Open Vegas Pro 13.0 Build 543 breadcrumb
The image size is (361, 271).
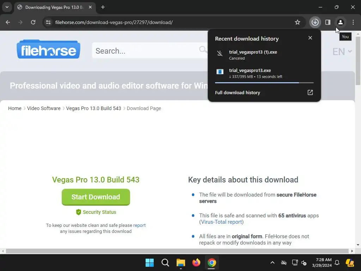(x=93, y=108)
